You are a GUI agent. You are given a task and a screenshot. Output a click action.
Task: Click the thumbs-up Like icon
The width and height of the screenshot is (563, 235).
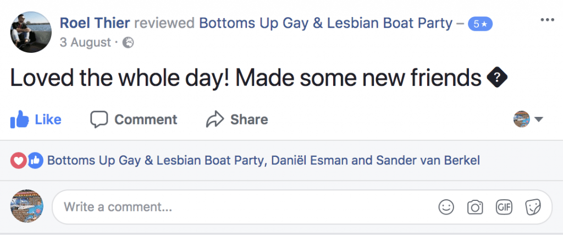pyautogui.click(x=19, y=119)
